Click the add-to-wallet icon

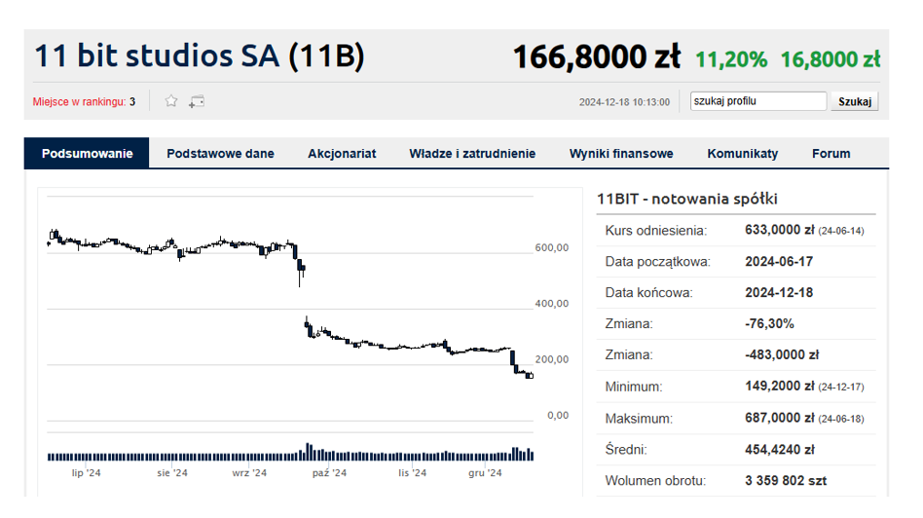coord(197,101)
